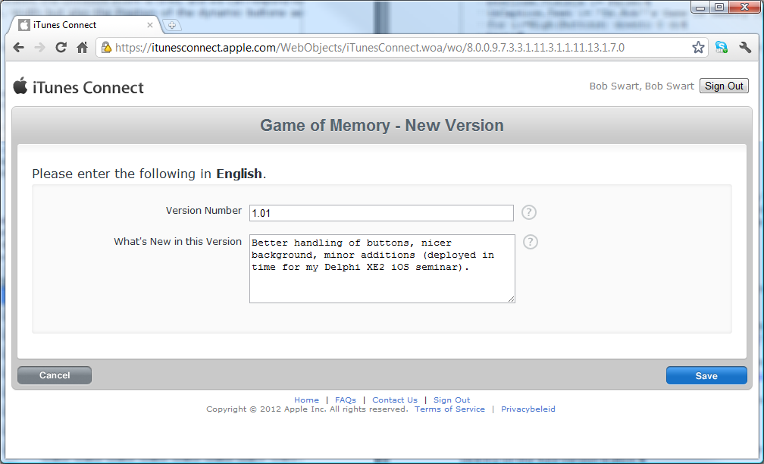Close the browser window
This screenshot has width=764, height=464.
point(745,8)
